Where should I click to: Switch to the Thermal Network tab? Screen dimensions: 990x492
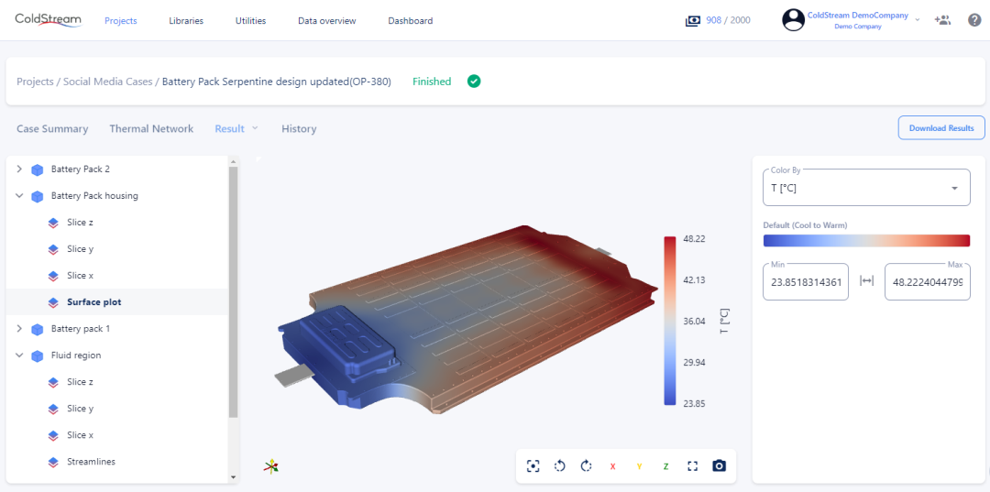click(x=151, y=129)
